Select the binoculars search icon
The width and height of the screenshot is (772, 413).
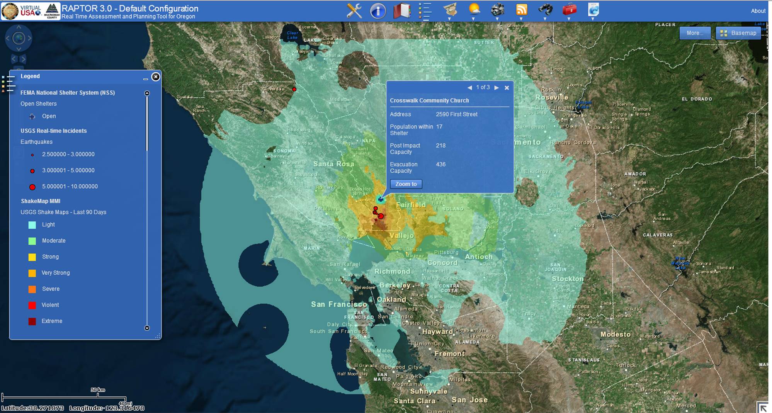click(x=545, y=10)
